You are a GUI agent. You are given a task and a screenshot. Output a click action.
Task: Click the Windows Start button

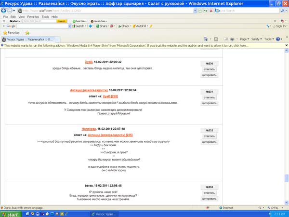(x=11, y=214)
